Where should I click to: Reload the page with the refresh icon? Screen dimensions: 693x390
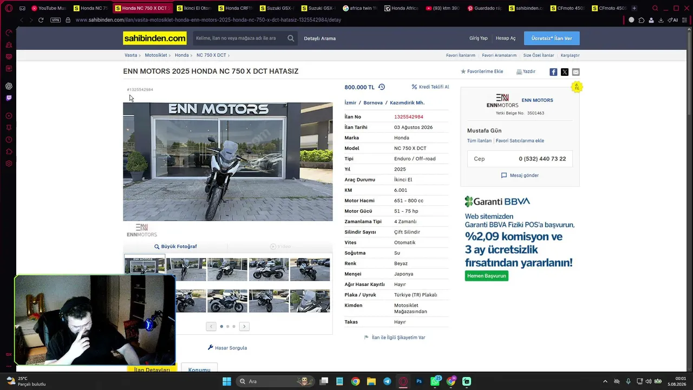click(41, 20)
